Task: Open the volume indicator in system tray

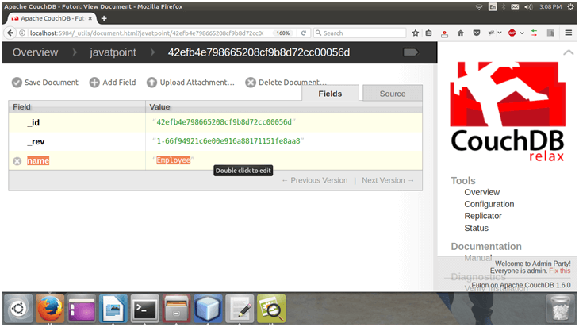Action: (x=528, y=6)
